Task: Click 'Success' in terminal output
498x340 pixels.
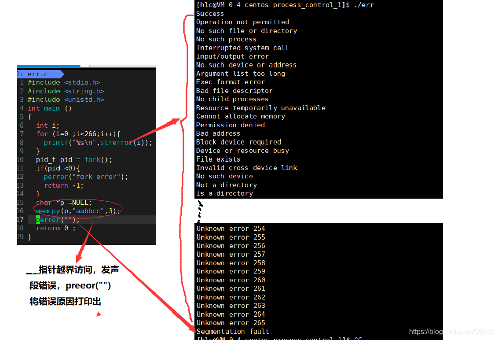Action: pyautogui.click(x=210, y=14)
